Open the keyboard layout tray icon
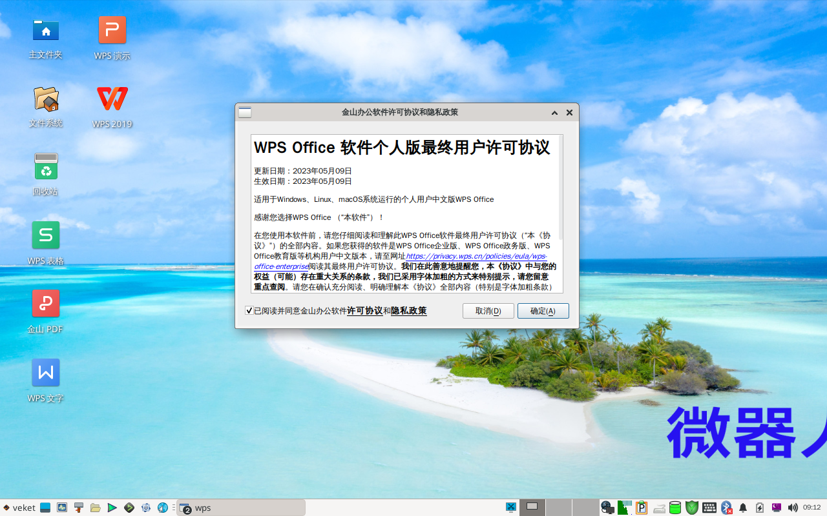The height and width of the screenshot is (516, 827). pyautogui.click(x=709, y=508)
